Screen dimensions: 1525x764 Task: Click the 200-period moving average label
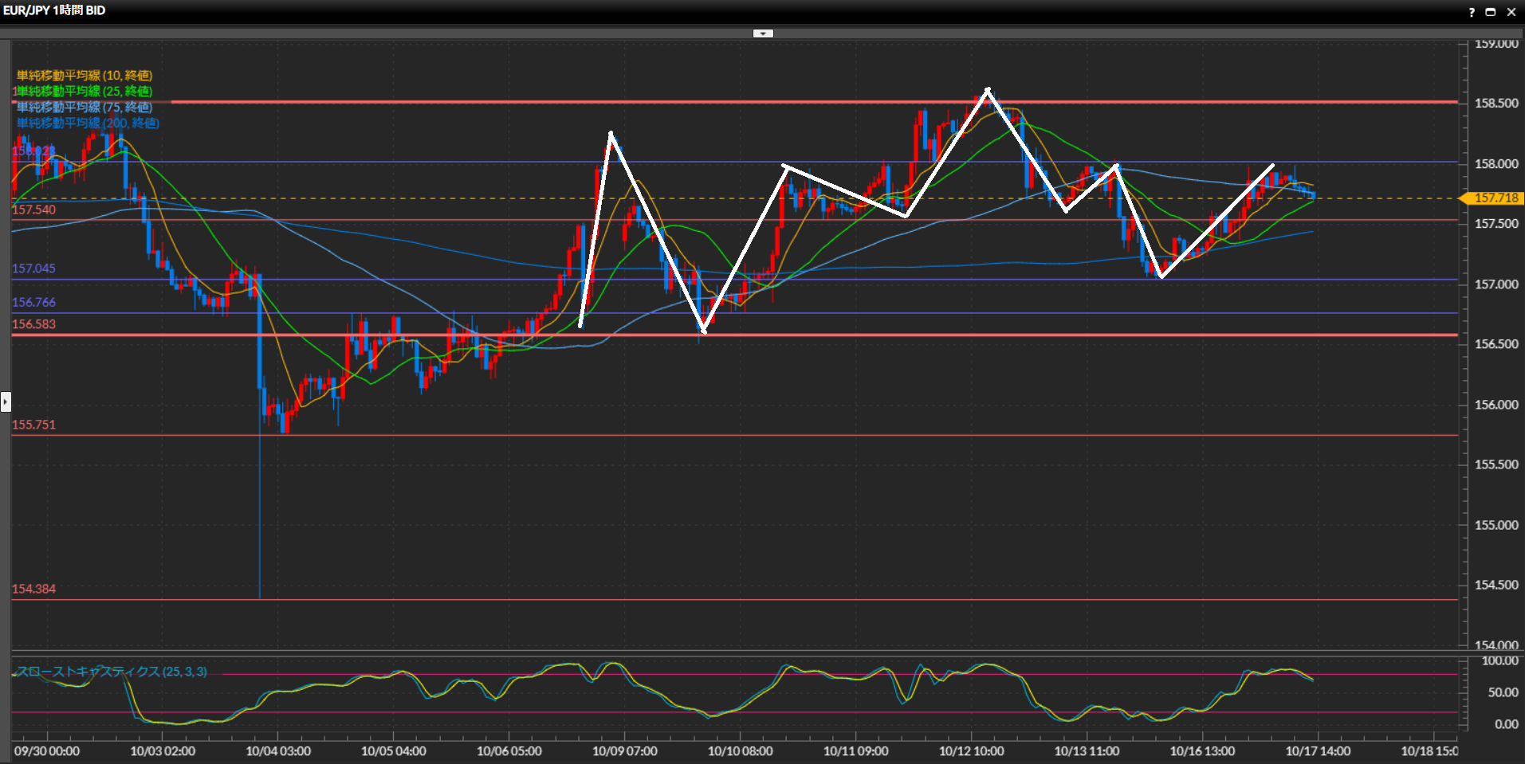click(x=88, y=123)
